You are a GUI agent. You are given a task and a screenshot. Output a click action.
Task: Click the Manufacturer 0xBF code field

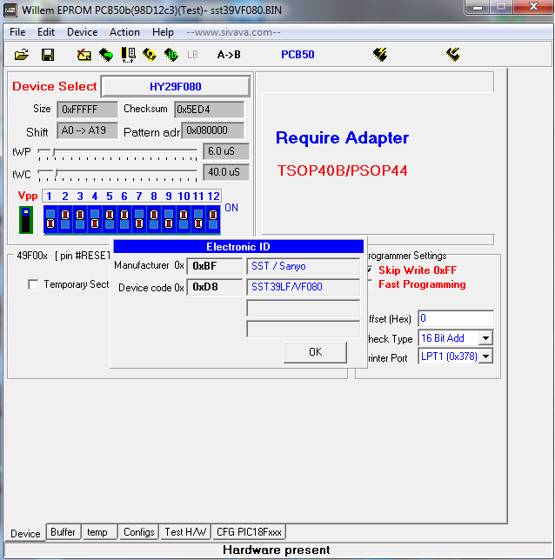[214, 266]
